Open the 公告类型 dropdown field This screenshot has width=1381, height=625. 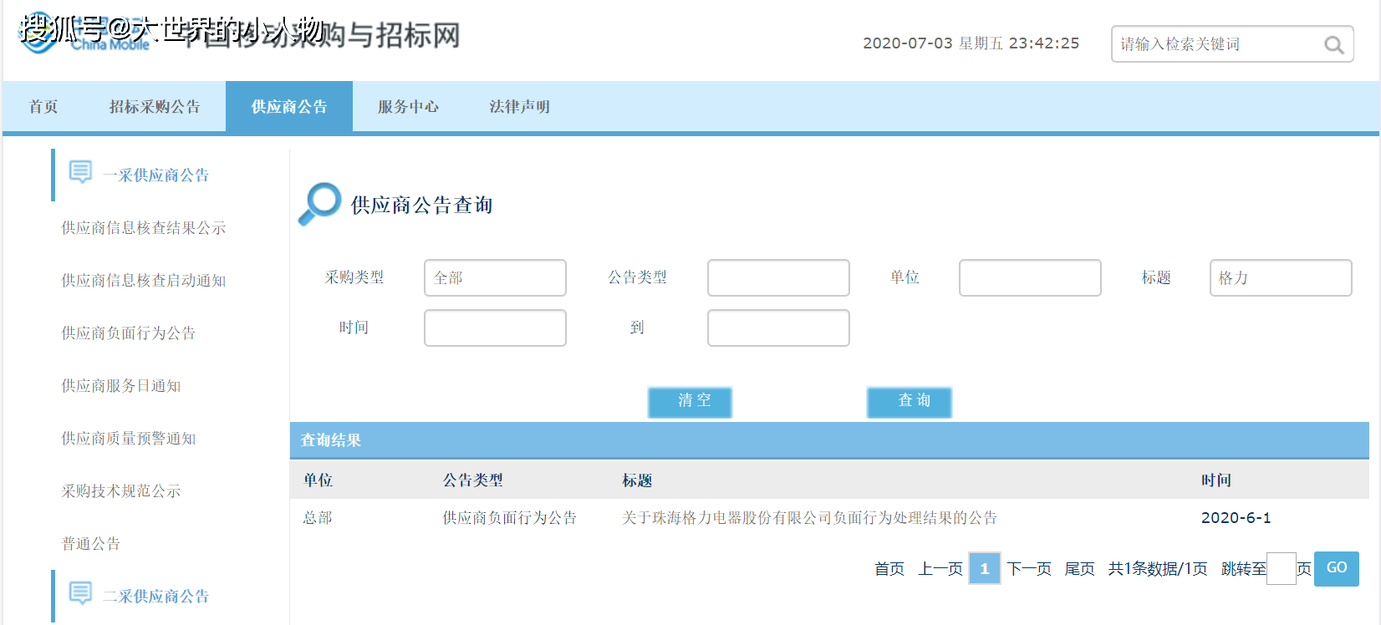coord(778,277)
